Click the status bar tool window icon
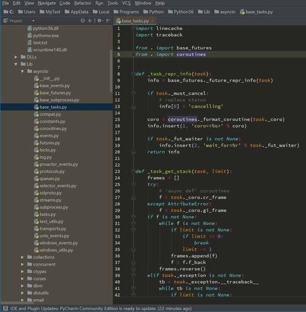The height and width of the screenshot is (312, 306). click(6, 308)
